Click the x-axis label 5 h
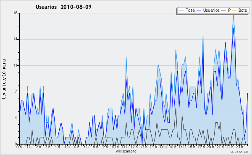252x155 pixels. [67, 147]
